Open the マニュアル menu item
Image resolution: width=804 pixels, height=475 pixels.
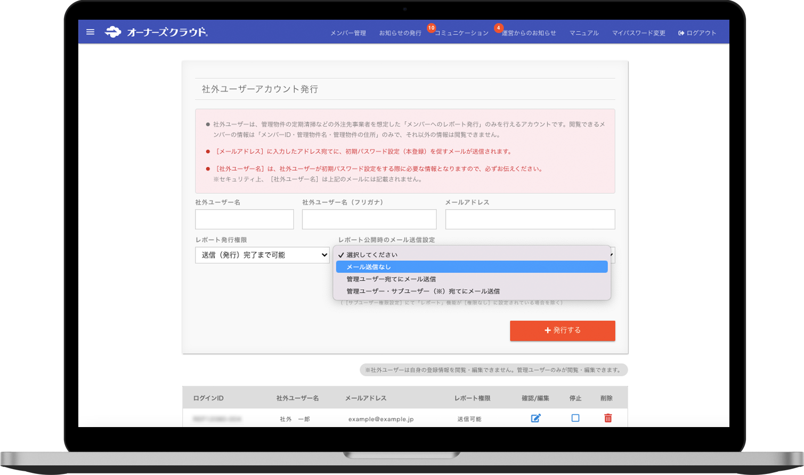click(x=583, y=32)
